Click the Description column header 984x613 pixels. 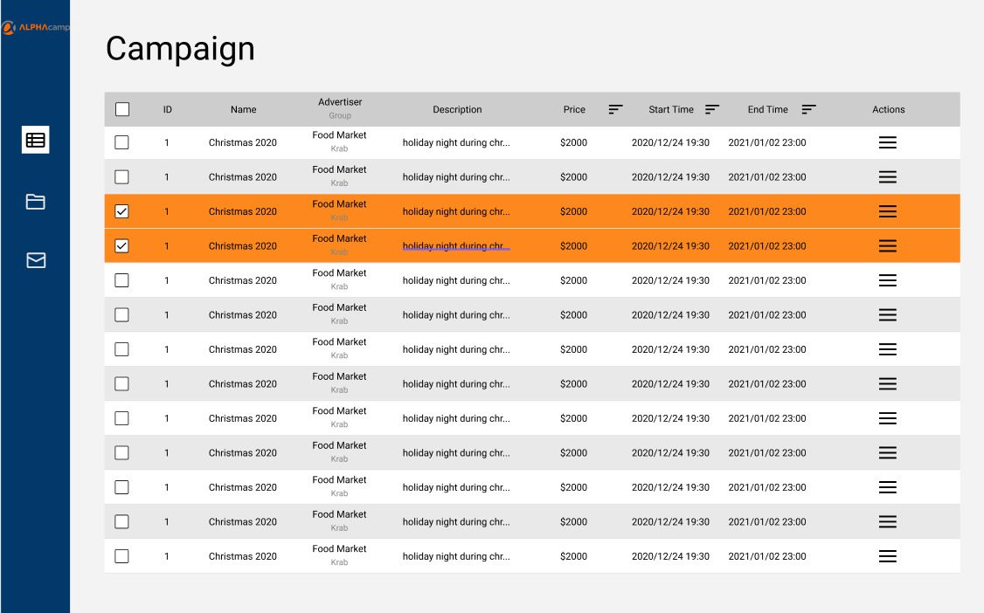457,109
